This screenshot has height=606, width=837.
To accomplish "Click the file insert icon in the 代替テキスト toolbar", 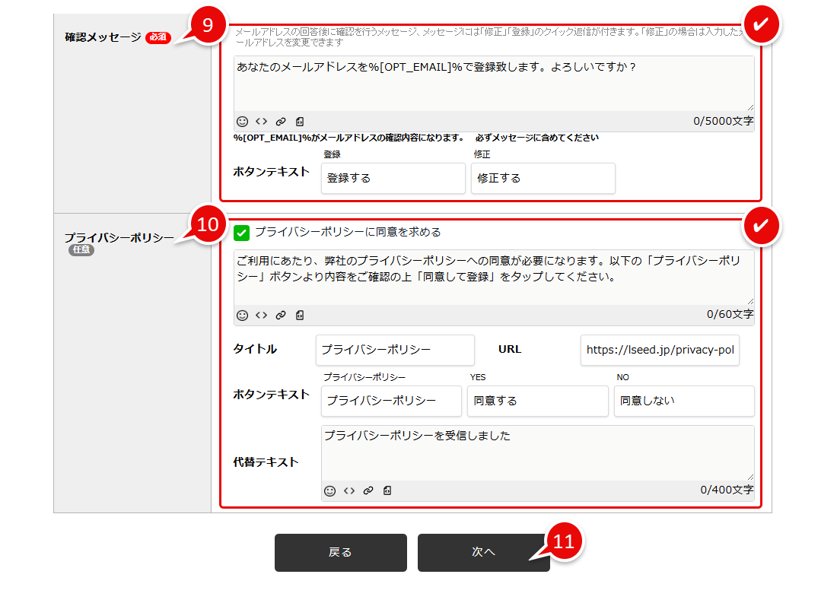I will pos(387,490).
